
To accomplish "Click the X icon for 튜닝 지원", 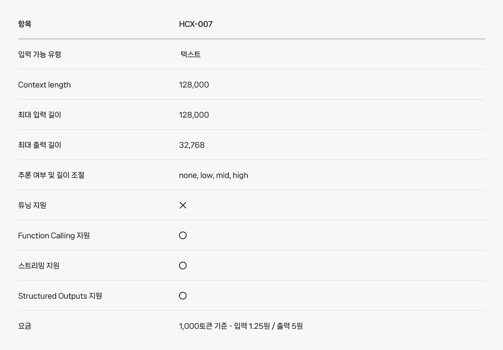I will pyautogui.click(x=183, y=205).
